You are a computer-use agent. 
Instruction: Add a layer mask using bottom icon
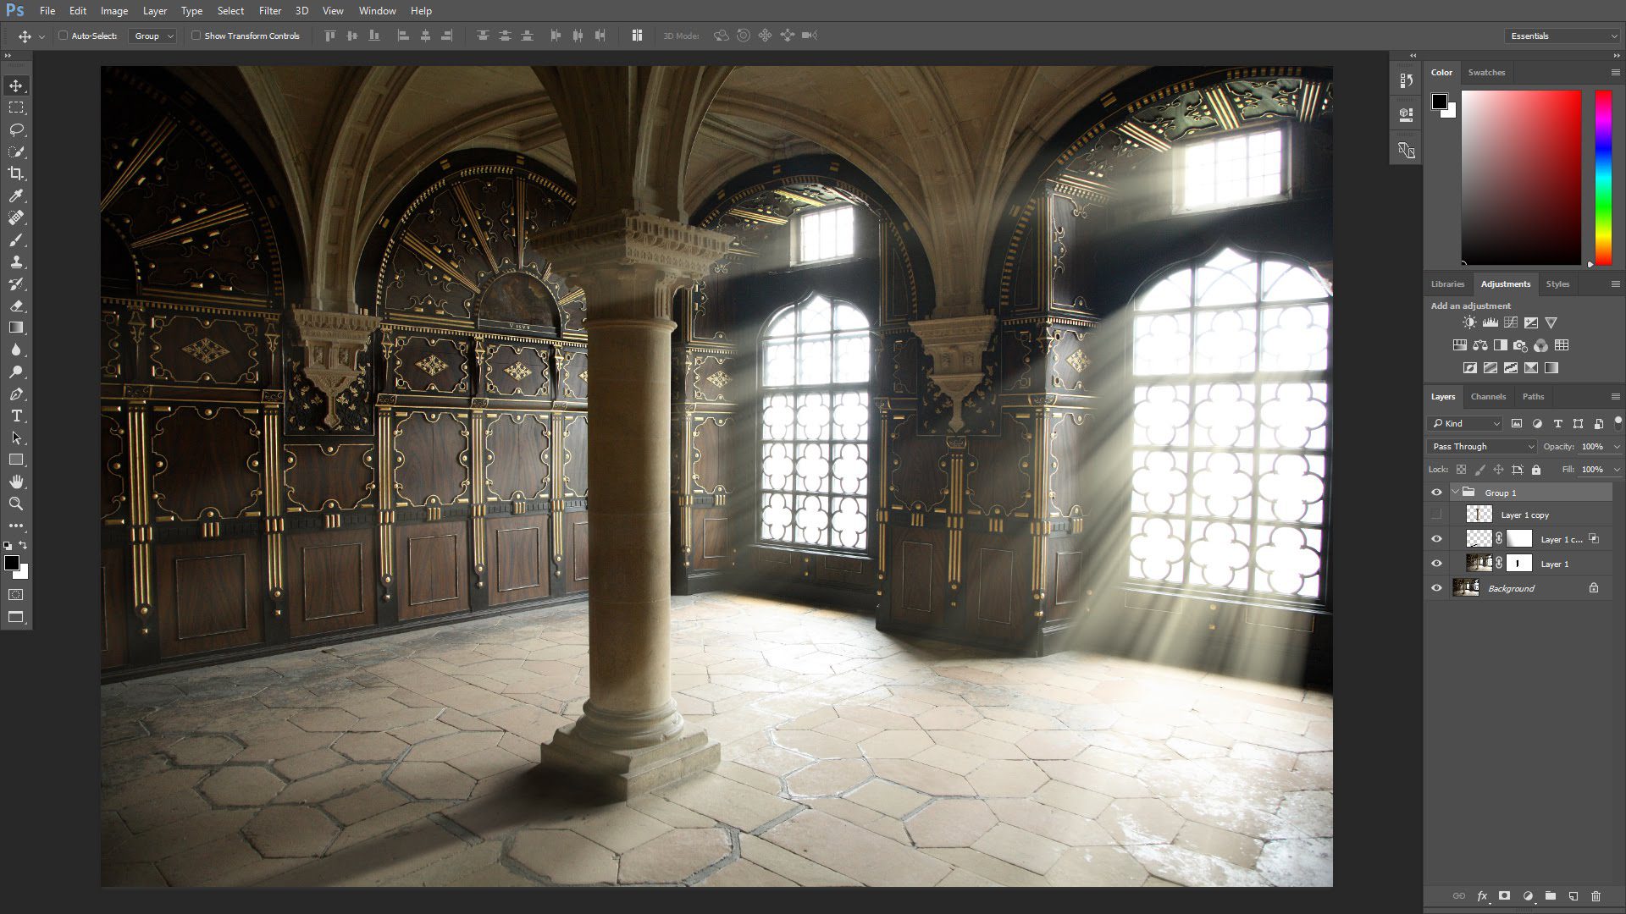pos(1504,895)
